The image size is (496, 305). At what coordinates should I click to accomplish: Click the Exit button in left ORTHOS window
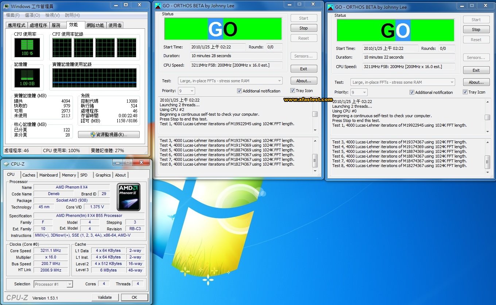304,69
